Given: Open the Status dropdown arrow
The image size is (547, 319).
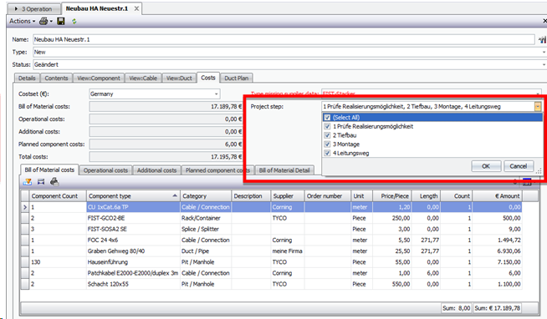Looking at the screenshot, I should pyautogui.click(x=544, y=65).
